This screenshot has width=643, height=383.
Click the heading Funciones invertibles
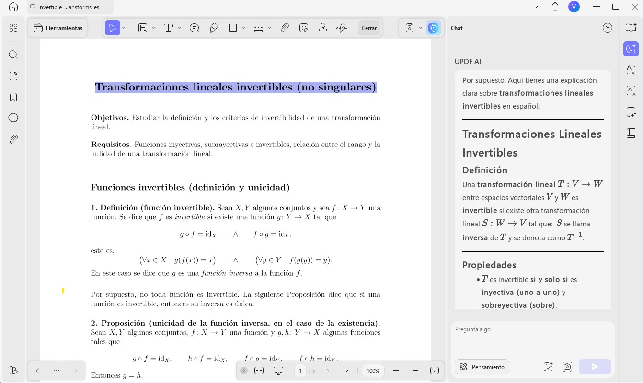pyautogui.click(x=190, y=187)
